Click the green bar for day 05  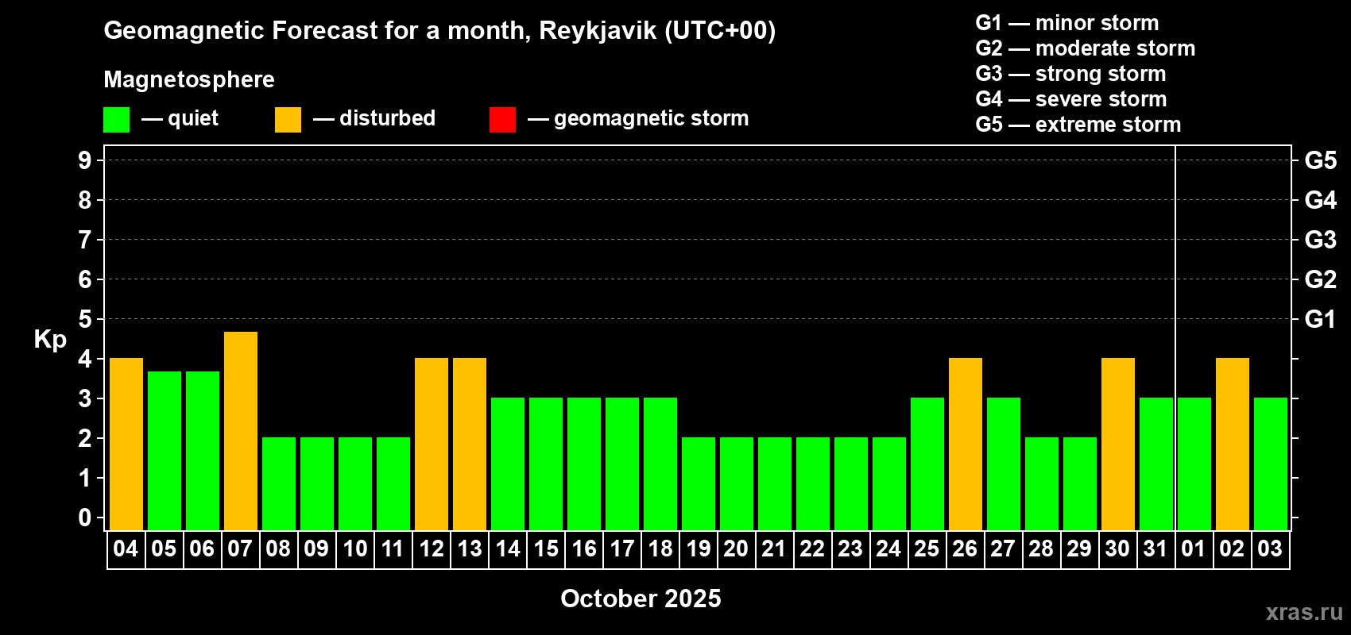coord(165,451)
